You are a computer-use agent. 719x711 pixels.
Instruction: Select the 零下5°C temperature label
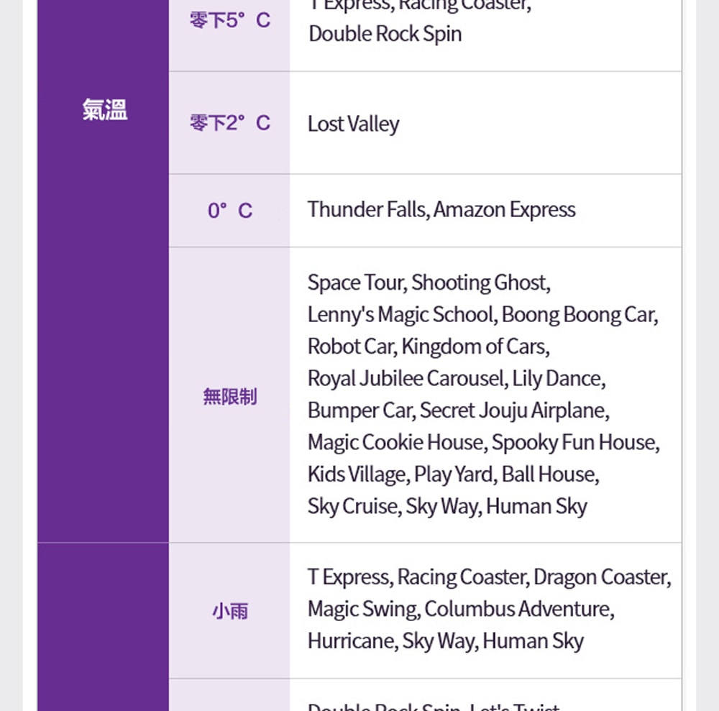229,20
